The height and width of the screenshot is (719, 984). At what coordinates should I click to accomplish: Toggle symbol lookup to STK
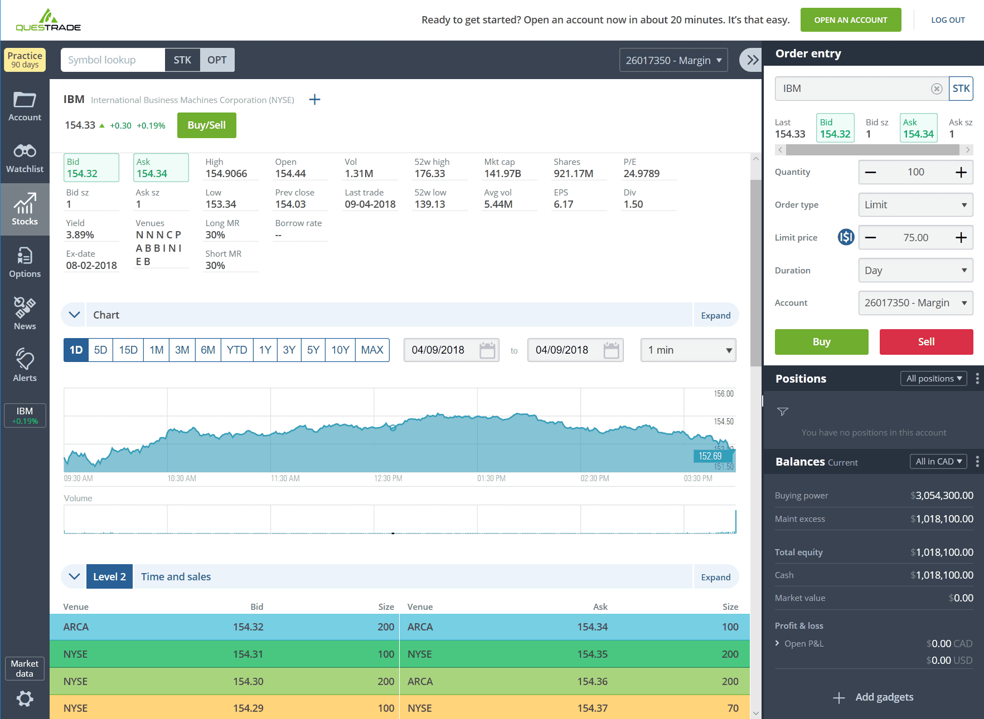click(182, 60)
